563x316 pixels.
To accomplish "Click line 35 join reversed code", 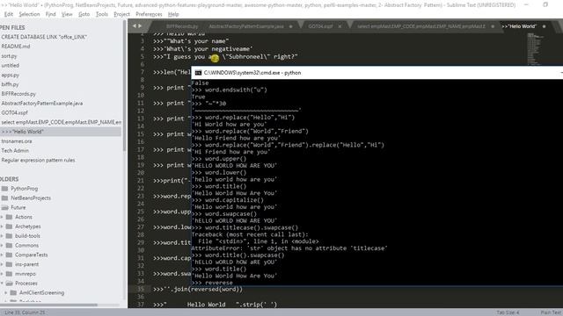I will tap(198, 289).
